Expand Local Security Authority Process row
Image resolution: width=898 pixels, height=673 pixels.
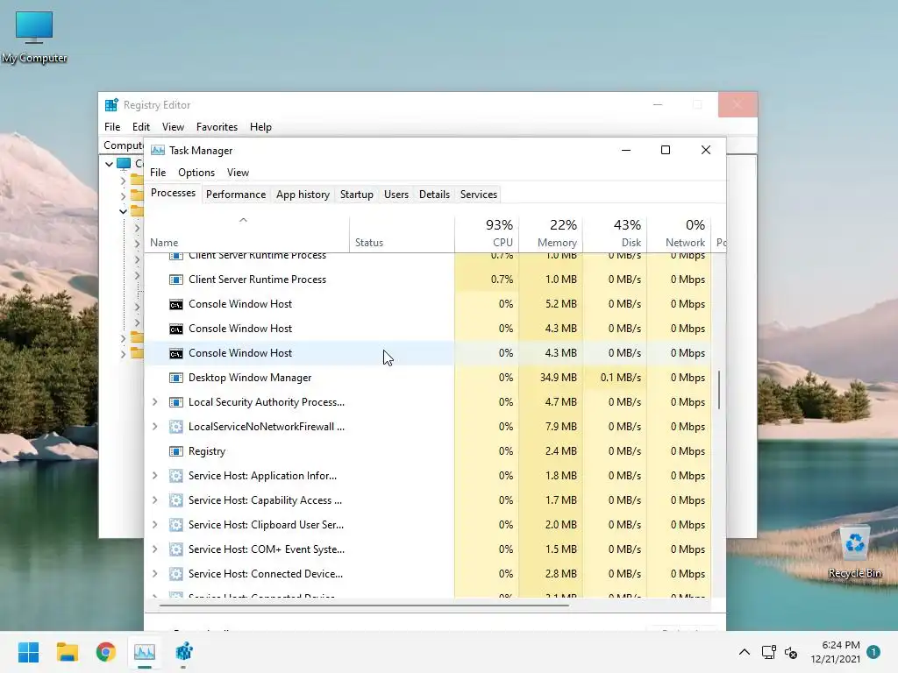[x=154, y=402]
